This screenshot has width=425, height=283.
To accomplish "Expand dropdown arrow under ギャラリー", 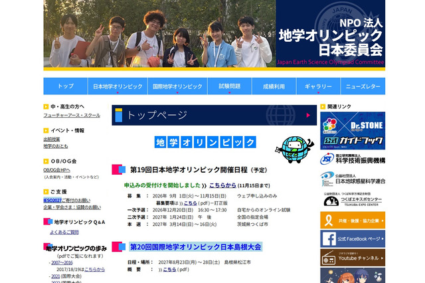I will click(x=318, y=93).
